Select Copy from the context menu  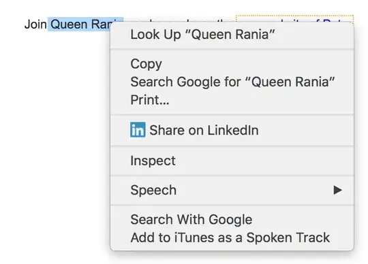pos(232,64)
